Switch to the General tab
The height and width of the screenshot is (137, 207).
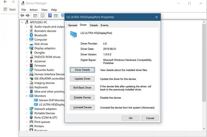coord(73,25)
